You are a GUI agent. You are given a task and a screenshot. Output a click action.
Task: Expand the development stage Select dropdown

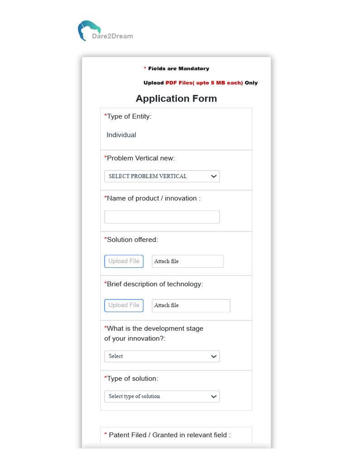point(162,357)
